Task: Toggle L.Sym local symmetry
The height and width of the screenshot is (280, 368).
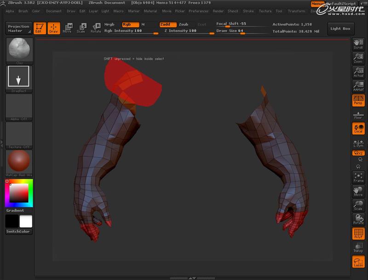Action: tap(358, 143)
